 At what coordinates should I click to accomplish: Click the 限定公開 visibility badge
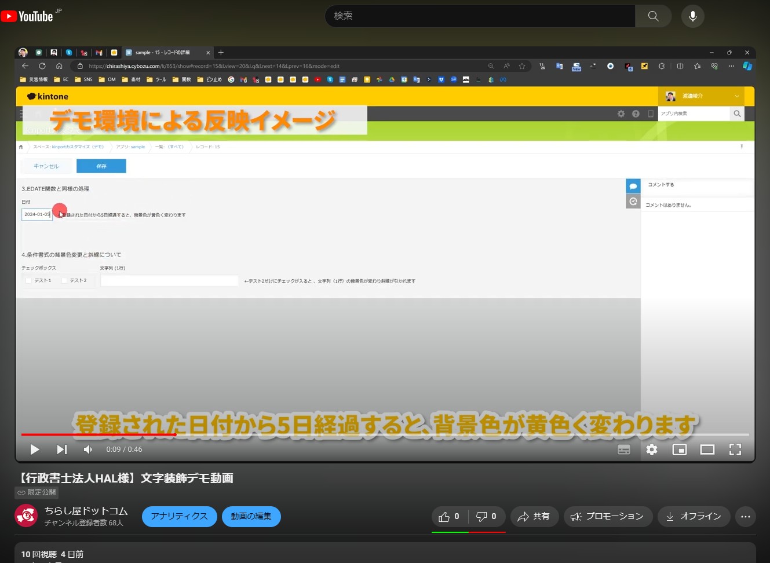[37, 492]
